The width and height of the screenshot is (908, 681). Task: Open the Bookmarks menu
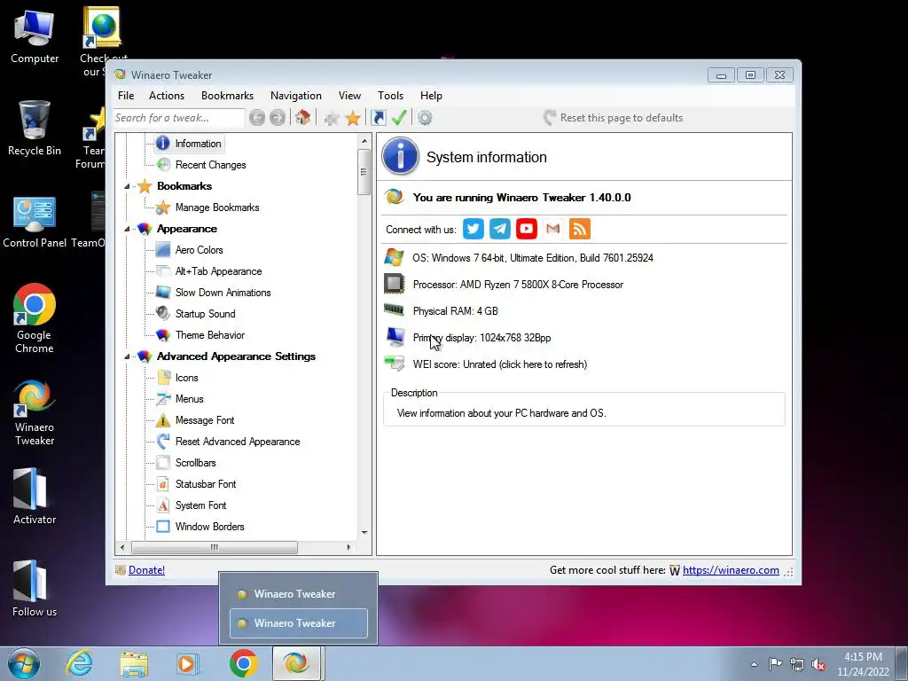(228, 96)
